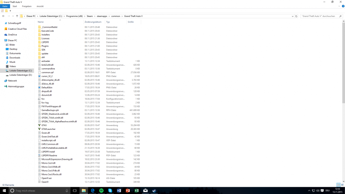Image resolution: width=345 pixels, height=194 pixels.
Task: Open the volume tray icon
Action: 318,191
